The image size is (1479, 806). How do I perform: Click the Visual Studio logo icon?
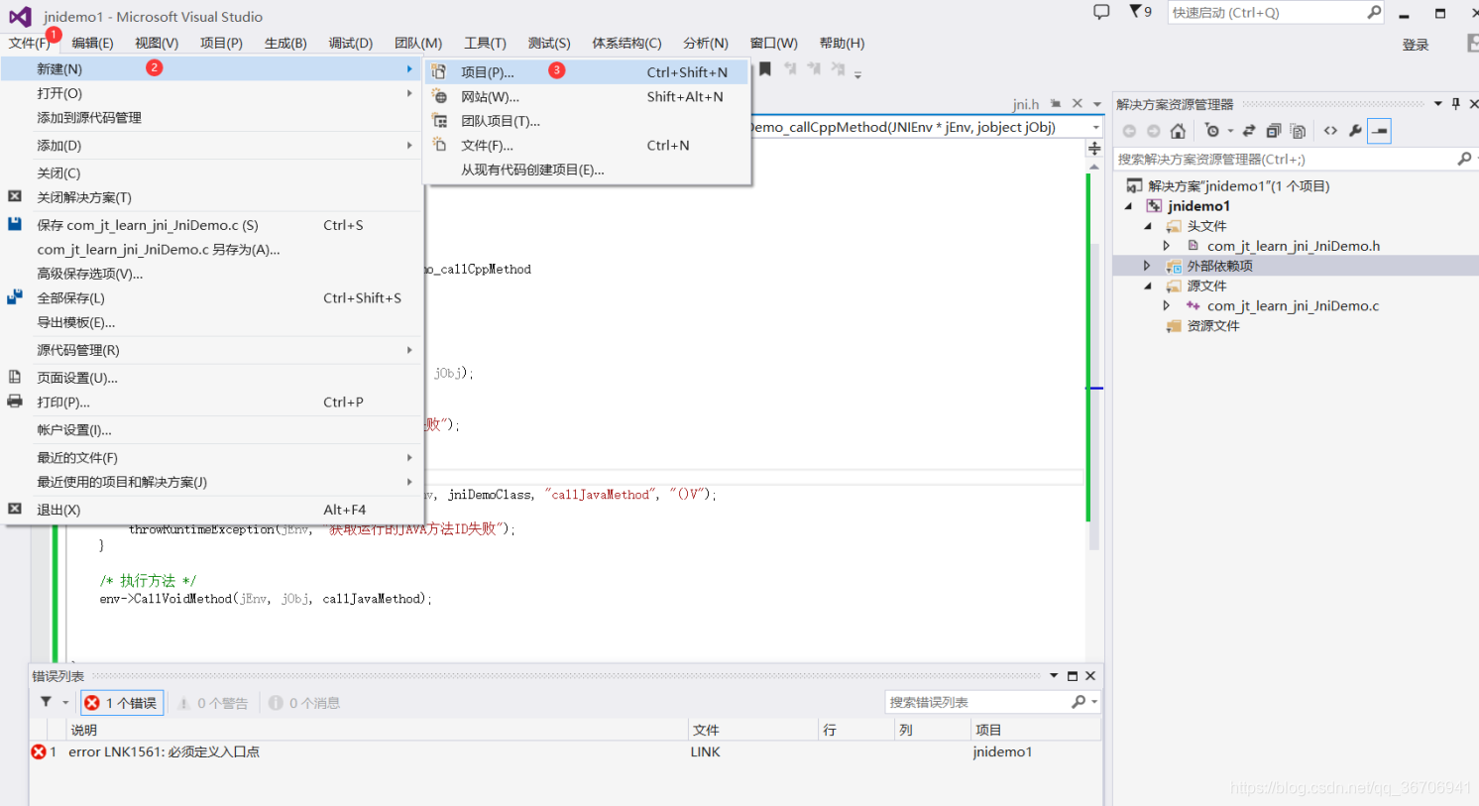coord(20,16)
